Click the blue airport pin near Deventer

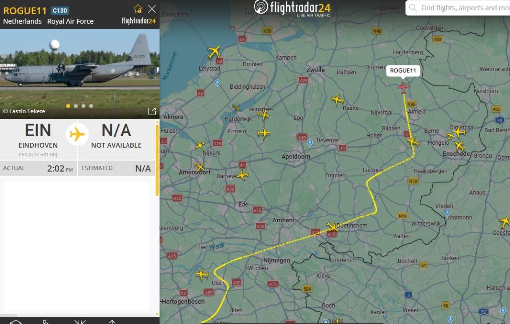[x=310, y=143]
